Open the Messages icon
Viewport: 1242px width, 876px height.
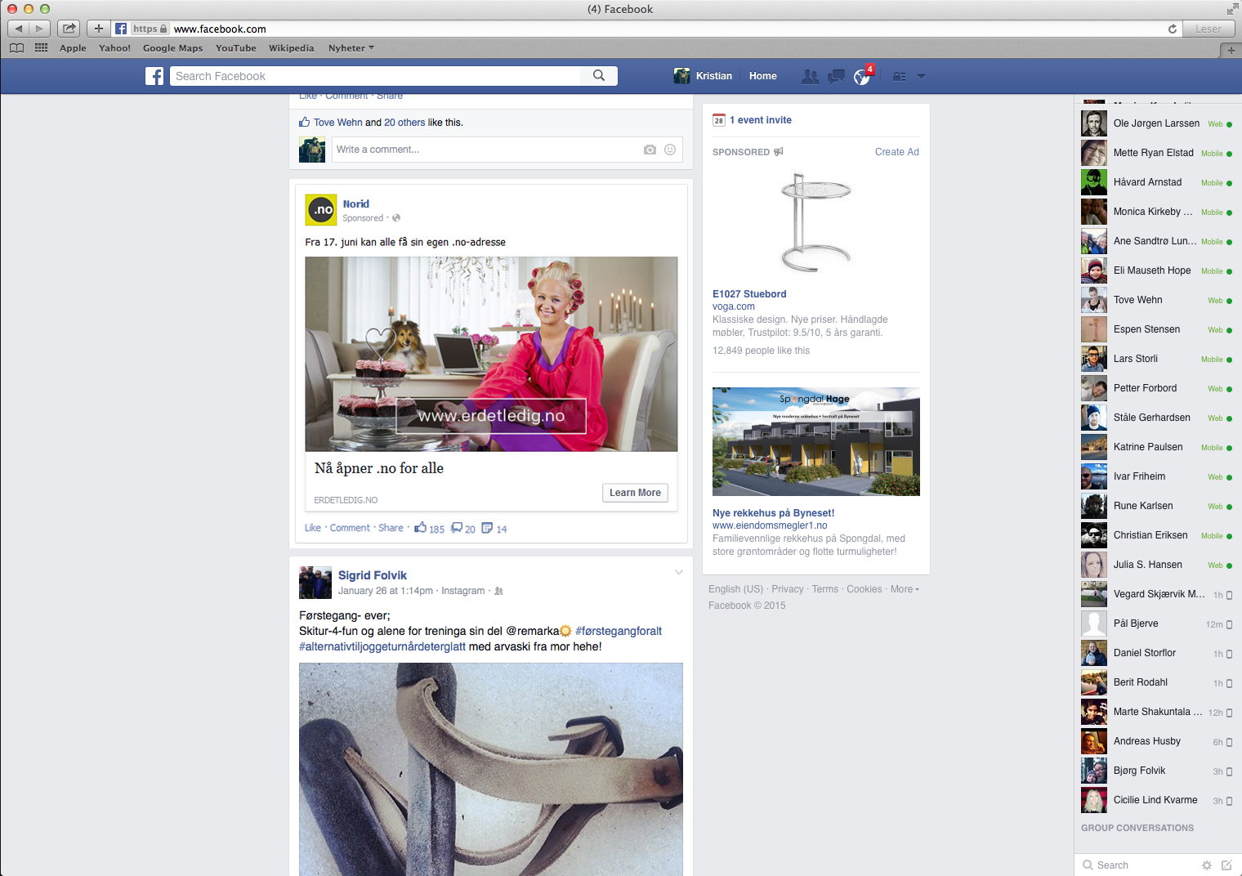coord(836,77)
